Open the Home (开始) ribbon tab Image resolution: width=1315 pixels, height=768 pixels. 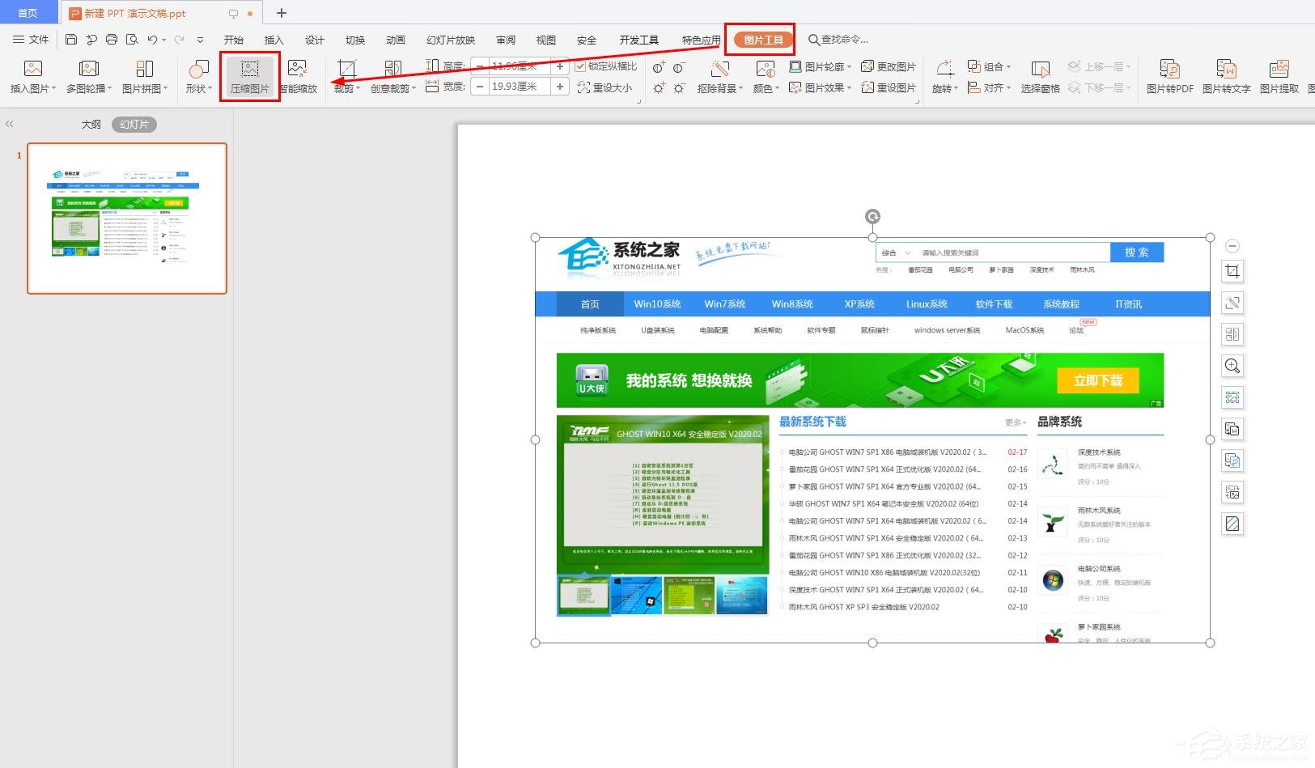[234, 40]
